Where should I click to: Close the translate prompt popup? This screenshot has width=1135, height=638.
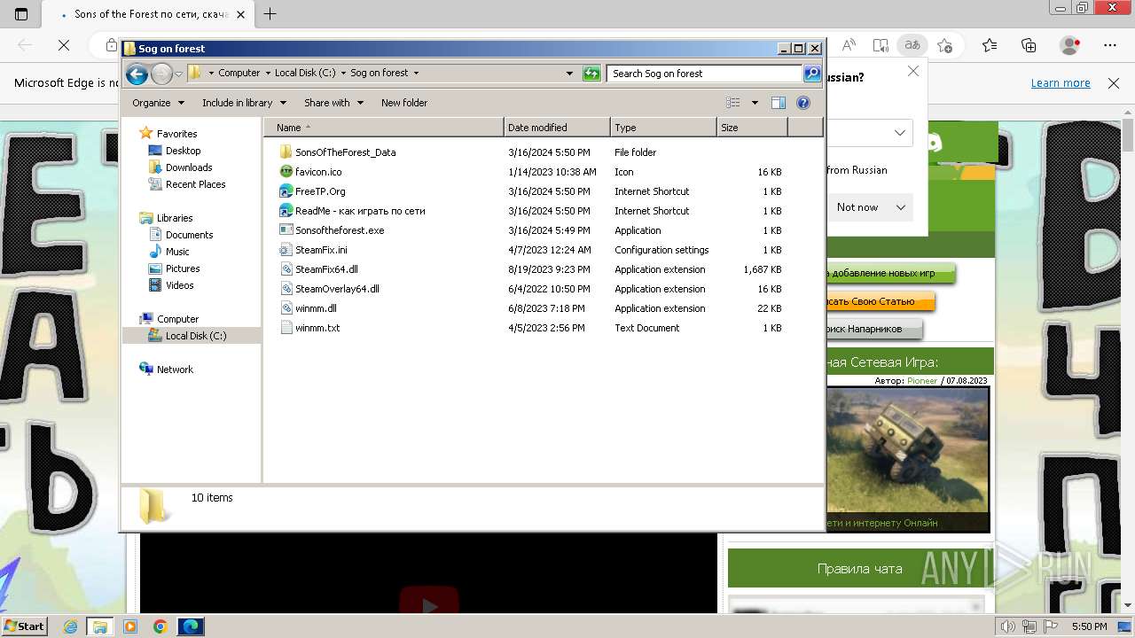[x=913, y=71]
